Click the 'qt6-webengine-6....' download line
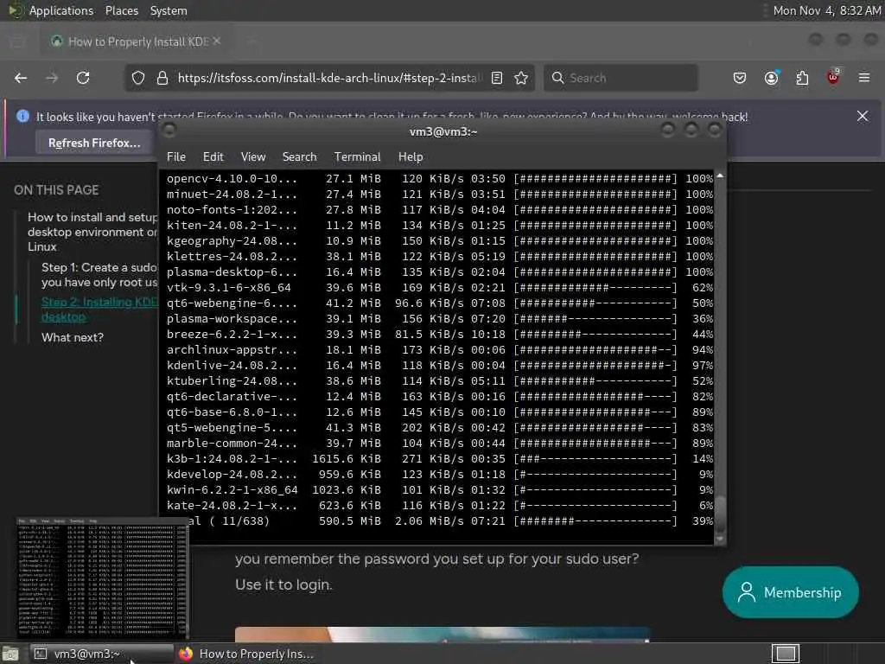The width and height of the screenshot is (885, 664). (440, 303)
